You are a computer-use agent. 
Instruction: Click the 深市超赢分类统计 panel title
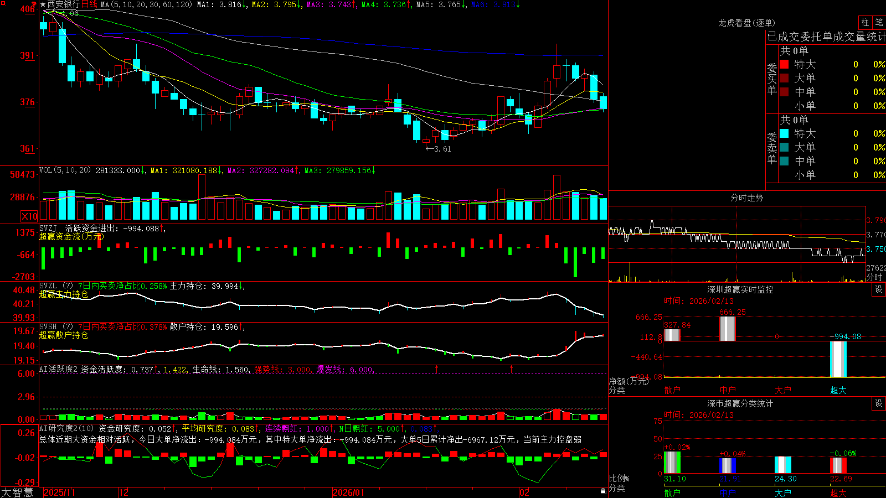(x=740, y=403)
